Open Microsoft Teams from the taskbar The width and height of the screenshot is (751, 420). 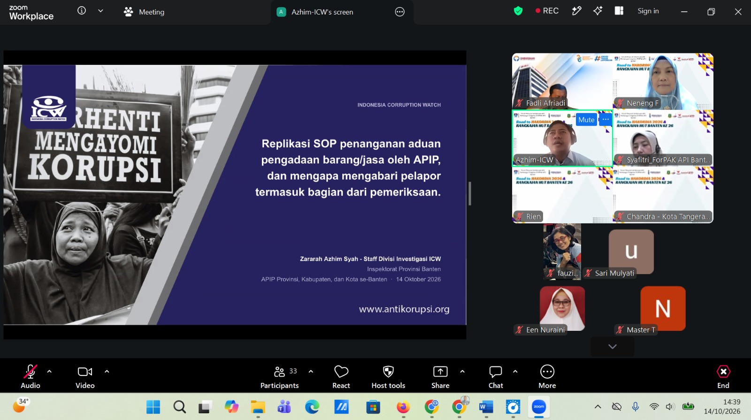pos(284,407)
